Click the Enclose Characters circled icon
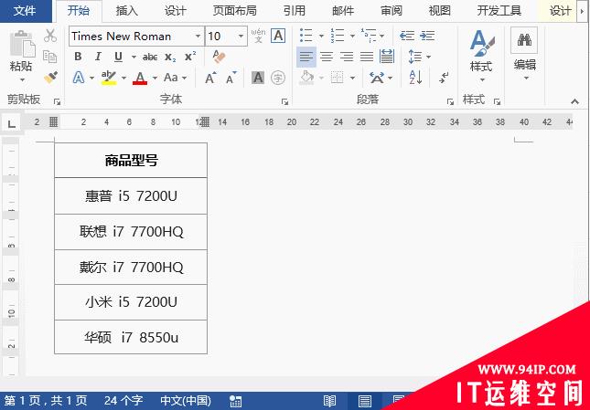 [278, 78]
